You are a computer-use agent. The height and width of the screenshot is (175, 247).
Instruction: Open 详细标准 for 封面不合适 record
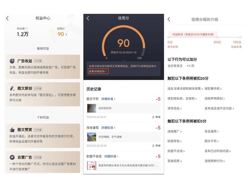111,156
